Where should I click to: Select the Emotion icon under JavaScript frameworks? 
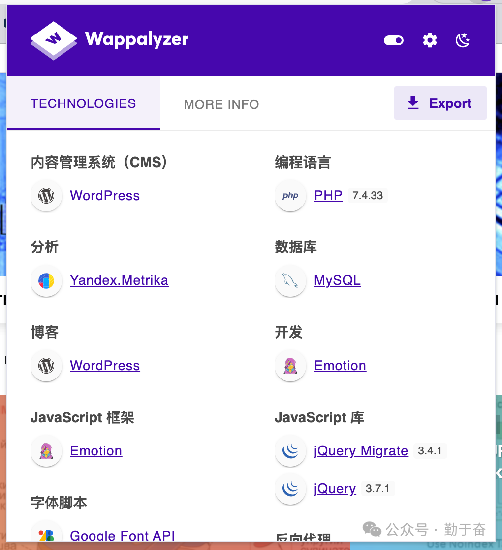[x=46, y=450]
